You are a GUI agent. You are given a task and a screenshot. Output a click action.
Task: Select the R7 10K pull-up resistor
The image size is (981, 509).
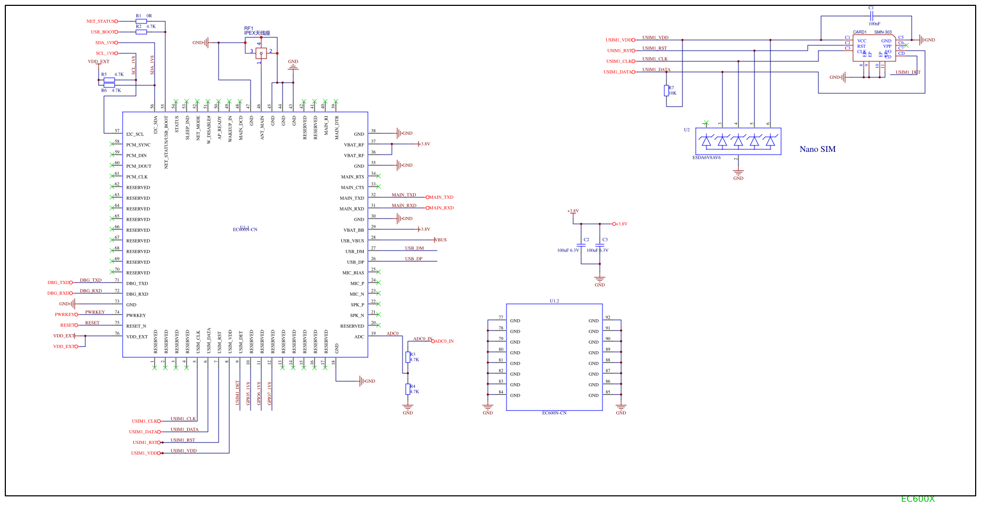coord(666,91)
